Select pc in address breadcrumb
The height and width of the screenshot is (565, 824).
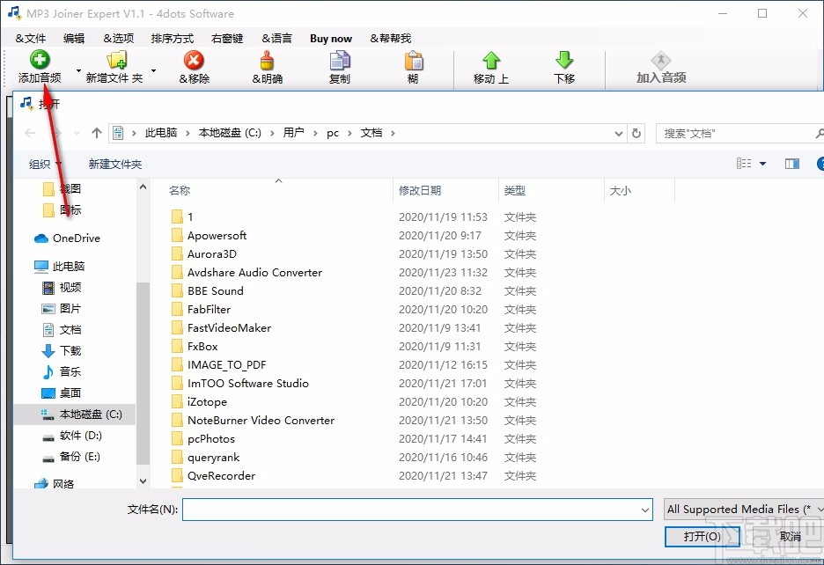[333, 133]
